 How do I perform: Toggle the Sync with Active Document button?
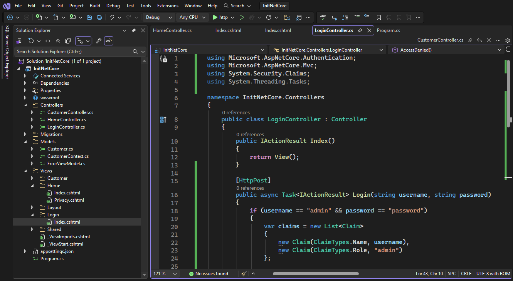coord(48,41)
